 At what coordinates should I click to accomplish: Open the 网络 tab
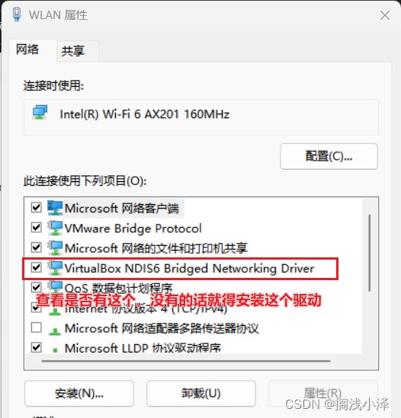(27, 49)
